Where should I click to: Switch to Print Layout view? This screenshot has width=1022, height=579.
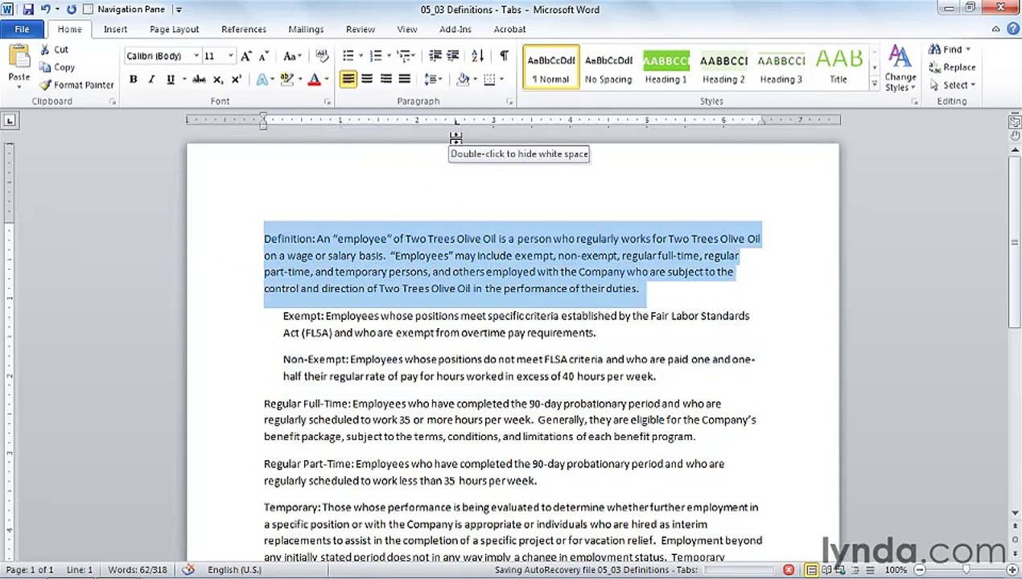click(811, 570)
